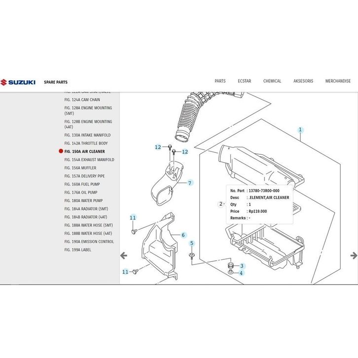Select part callout number 3
The image size is (358, 358).
click(242, 266)
